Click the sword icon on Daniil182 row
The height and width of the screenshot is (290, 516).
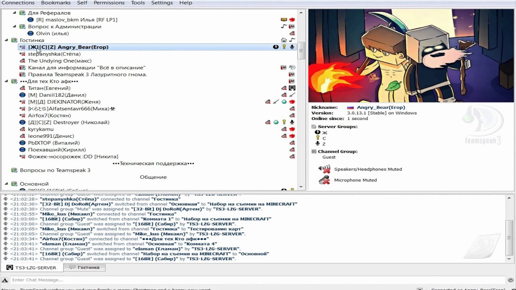tap(292, 95)
